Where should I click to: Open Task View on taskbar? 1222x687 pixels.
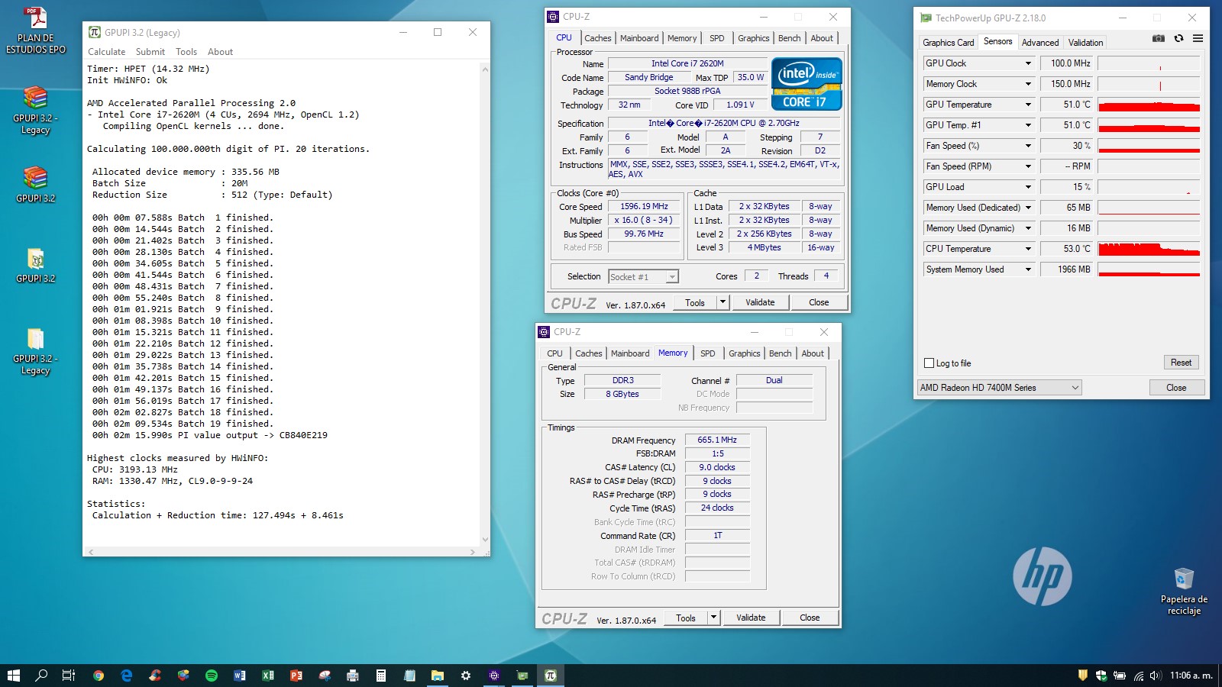coord(69,676)
